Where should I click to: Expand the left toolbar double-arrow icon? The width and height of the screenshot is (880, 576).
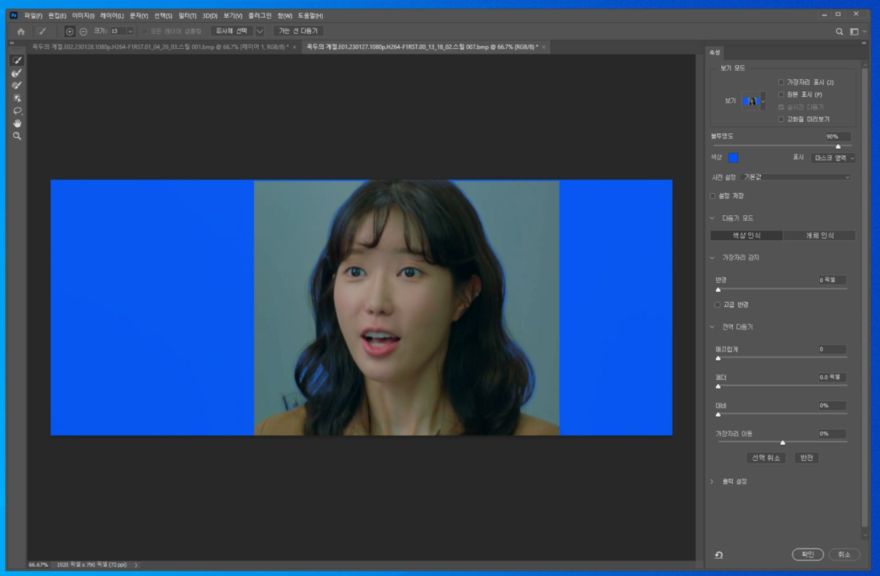click(12, 44)
